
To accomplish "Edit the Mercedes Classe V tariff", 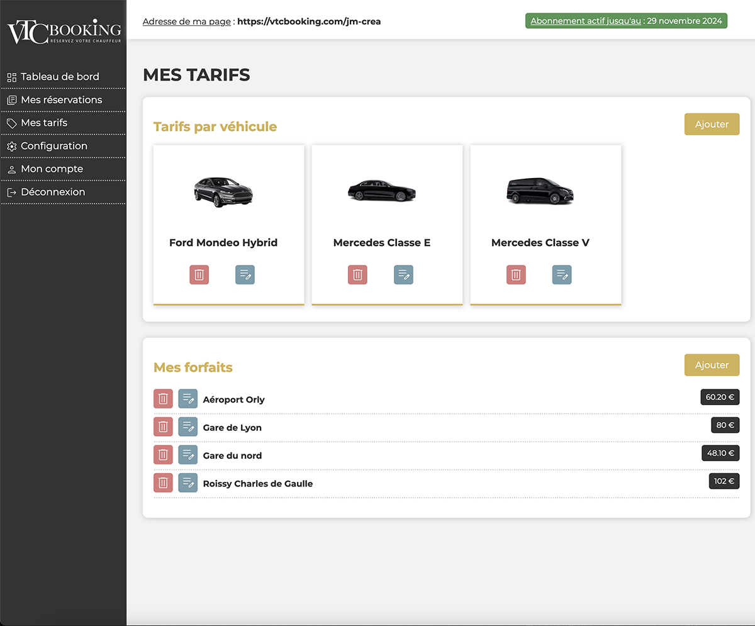I will coord(562,275).
